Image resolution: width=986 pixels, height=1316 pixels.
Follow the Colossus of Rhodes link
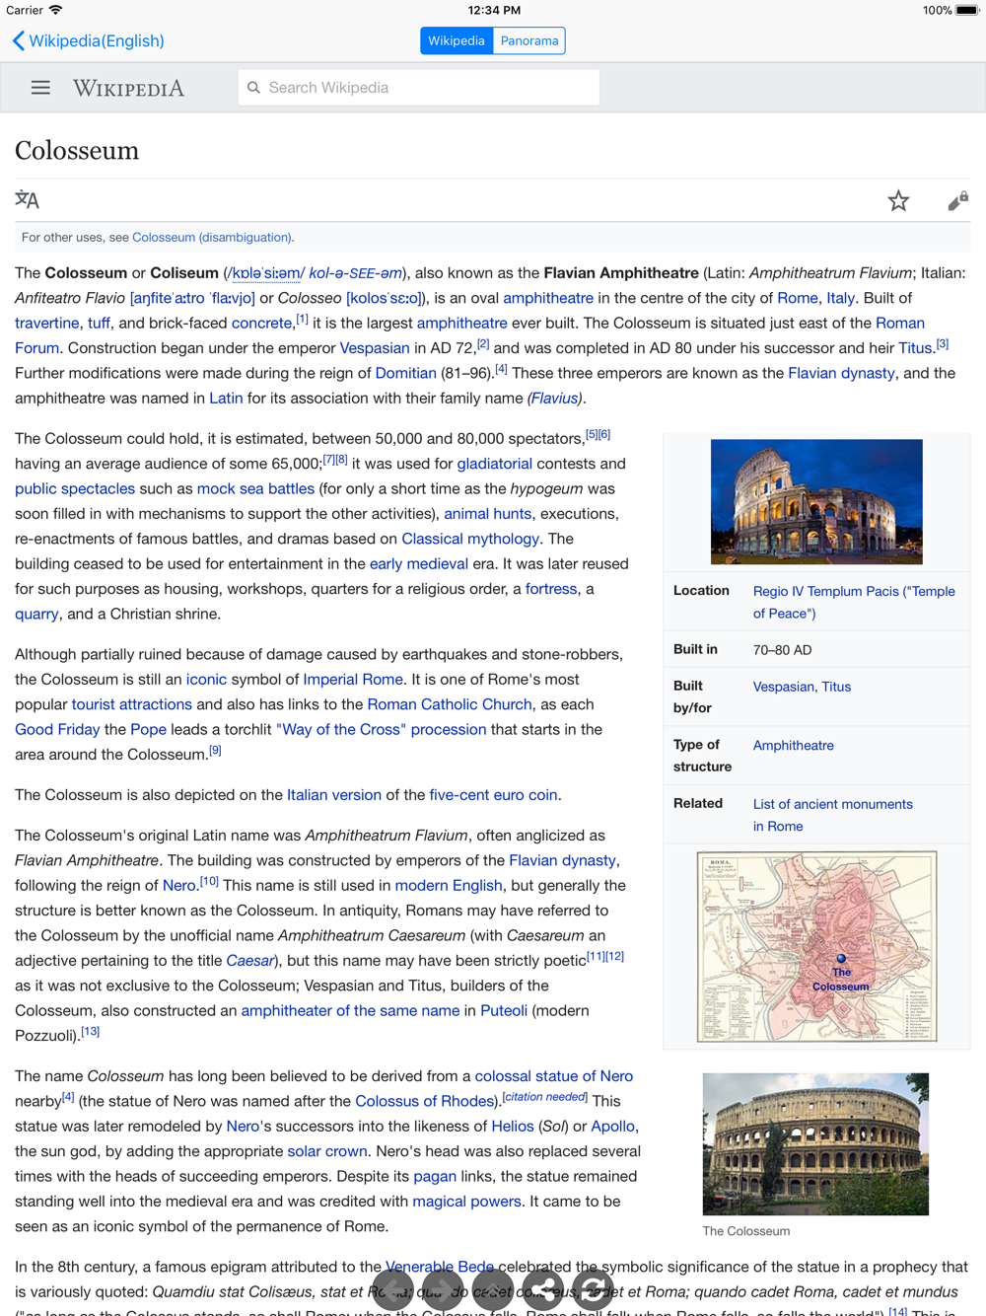click(x=424, y=1101)
